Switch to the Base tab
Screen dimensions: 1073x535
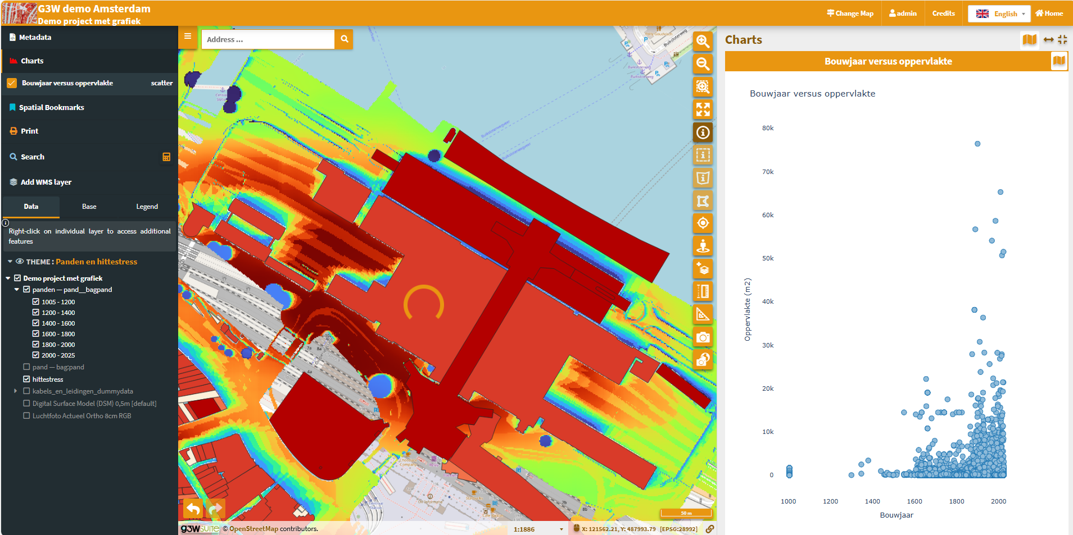(89, 207)
